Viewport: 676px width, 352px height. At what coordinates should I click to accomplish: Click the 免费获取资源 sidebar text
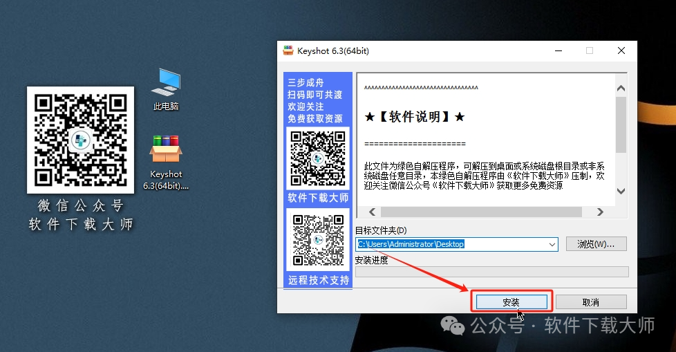(x=315, y=119)
